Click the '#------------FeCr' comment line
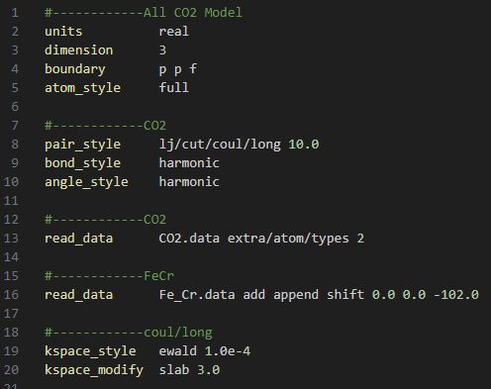The width and height of the screenshot is (491, 389). pos(109,276)
